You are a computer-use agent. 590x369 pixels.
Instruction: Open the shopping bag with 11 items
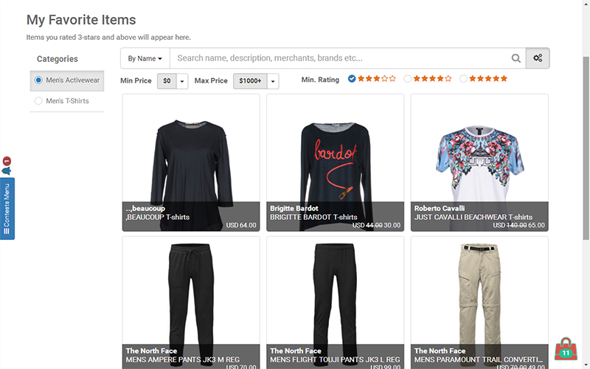566,349
